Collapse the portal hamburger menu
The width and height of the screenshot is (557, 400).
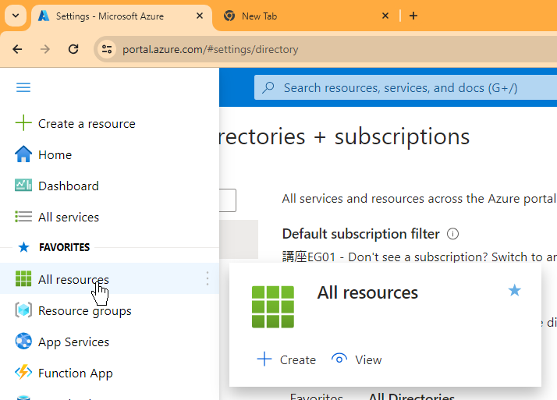pyautogui.click(x=23, y=87)
